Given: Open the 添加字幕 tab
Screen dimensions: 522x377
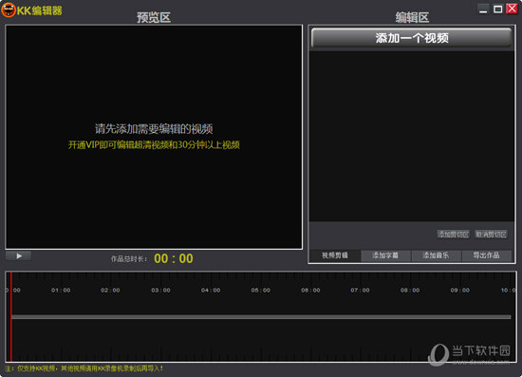Looking at the screenshot, I should pos(385,255).
